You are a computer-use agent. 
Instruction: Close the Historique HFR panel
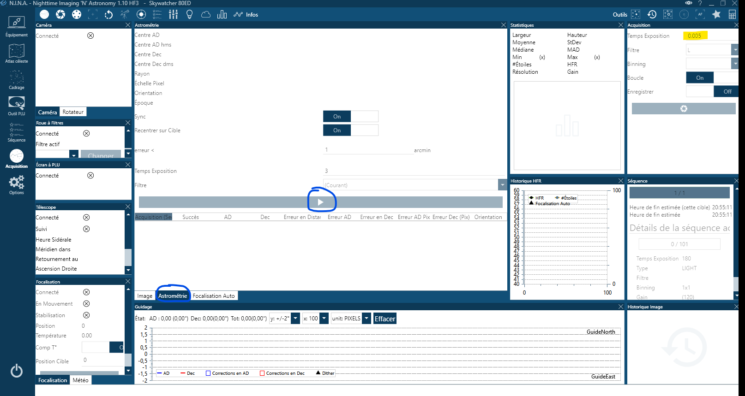tap(621, 181)
